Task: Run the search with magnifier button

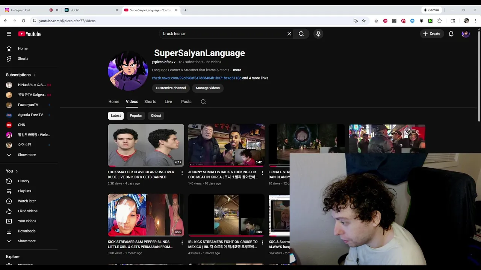Action: (301, 34)
